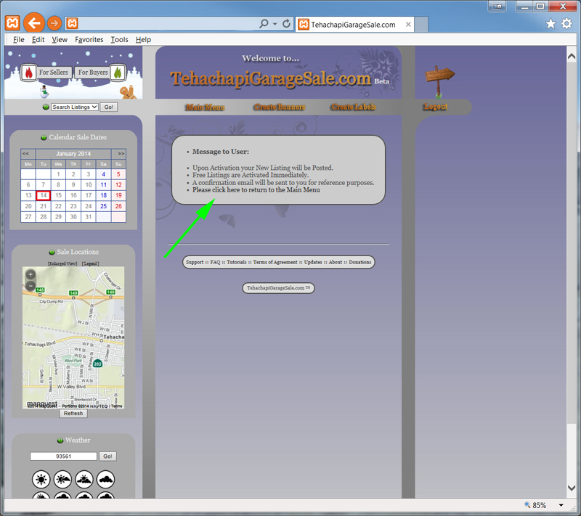Click the search magnifier in address bar

(x=264, y=24)
